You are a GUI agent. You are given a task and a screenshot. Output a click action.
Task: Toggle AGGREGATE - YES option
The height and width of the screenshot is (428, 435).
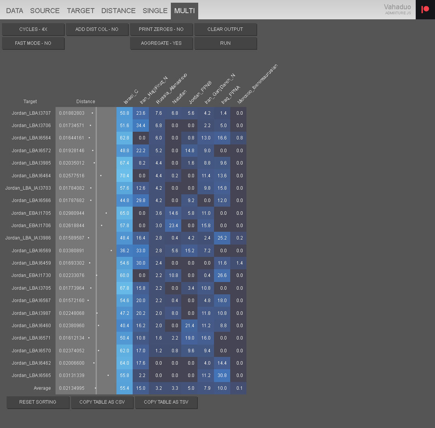point(161,43)
